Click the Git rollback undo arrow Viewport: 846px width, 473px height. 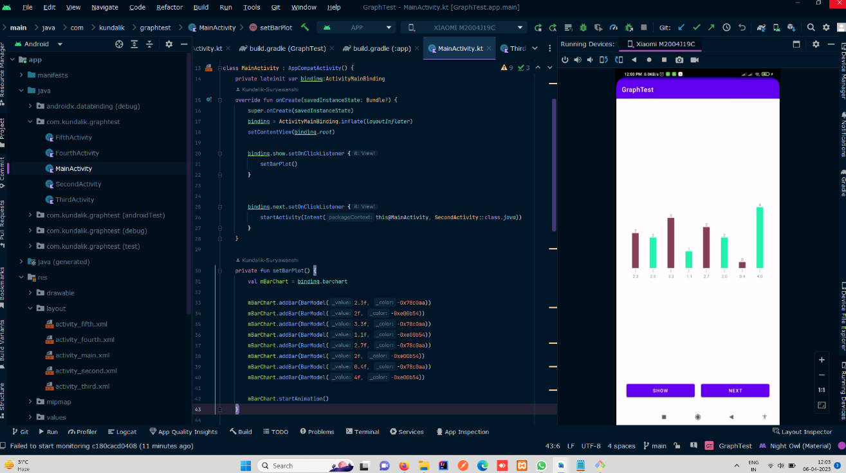coord(742,28)
